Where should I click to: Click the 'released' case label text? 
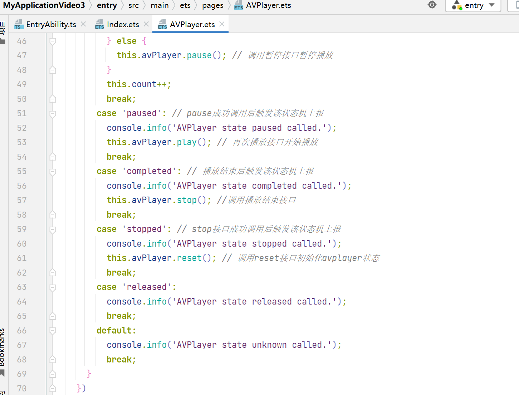click(147, 287)
